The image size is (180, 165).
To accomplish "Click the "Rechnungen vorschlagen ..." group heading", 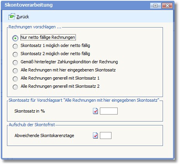I will (x=35, y=27).
